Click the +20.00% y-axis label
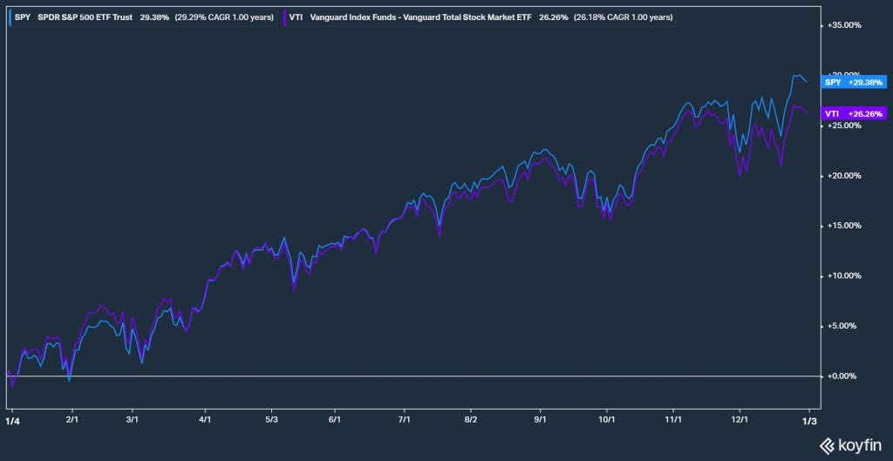Image resolution: width=893 pixels, height=461 pixels. point(846,175)
